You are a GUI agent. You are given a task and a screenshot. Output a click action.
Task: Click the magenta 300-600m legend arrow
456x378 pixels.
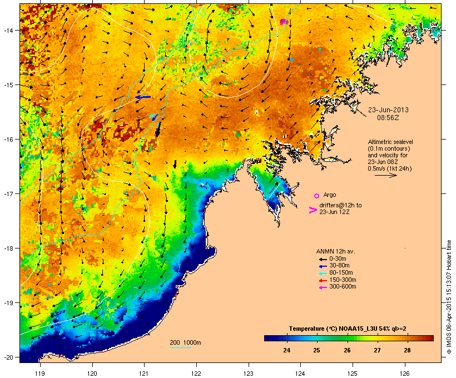tap(323, 287)
